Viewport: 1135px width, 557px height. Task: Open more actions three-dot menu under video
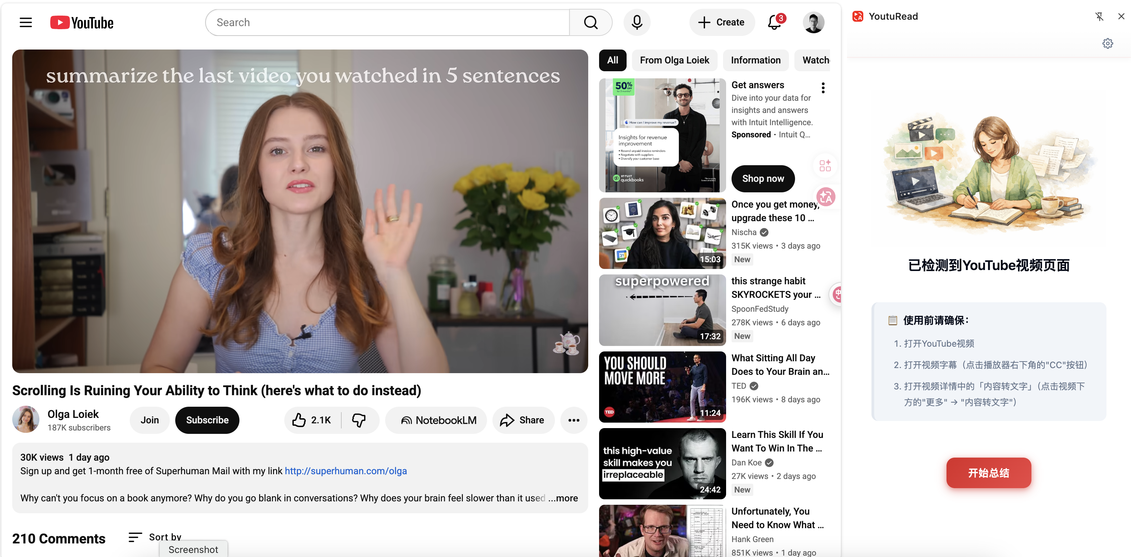[574, 420]
